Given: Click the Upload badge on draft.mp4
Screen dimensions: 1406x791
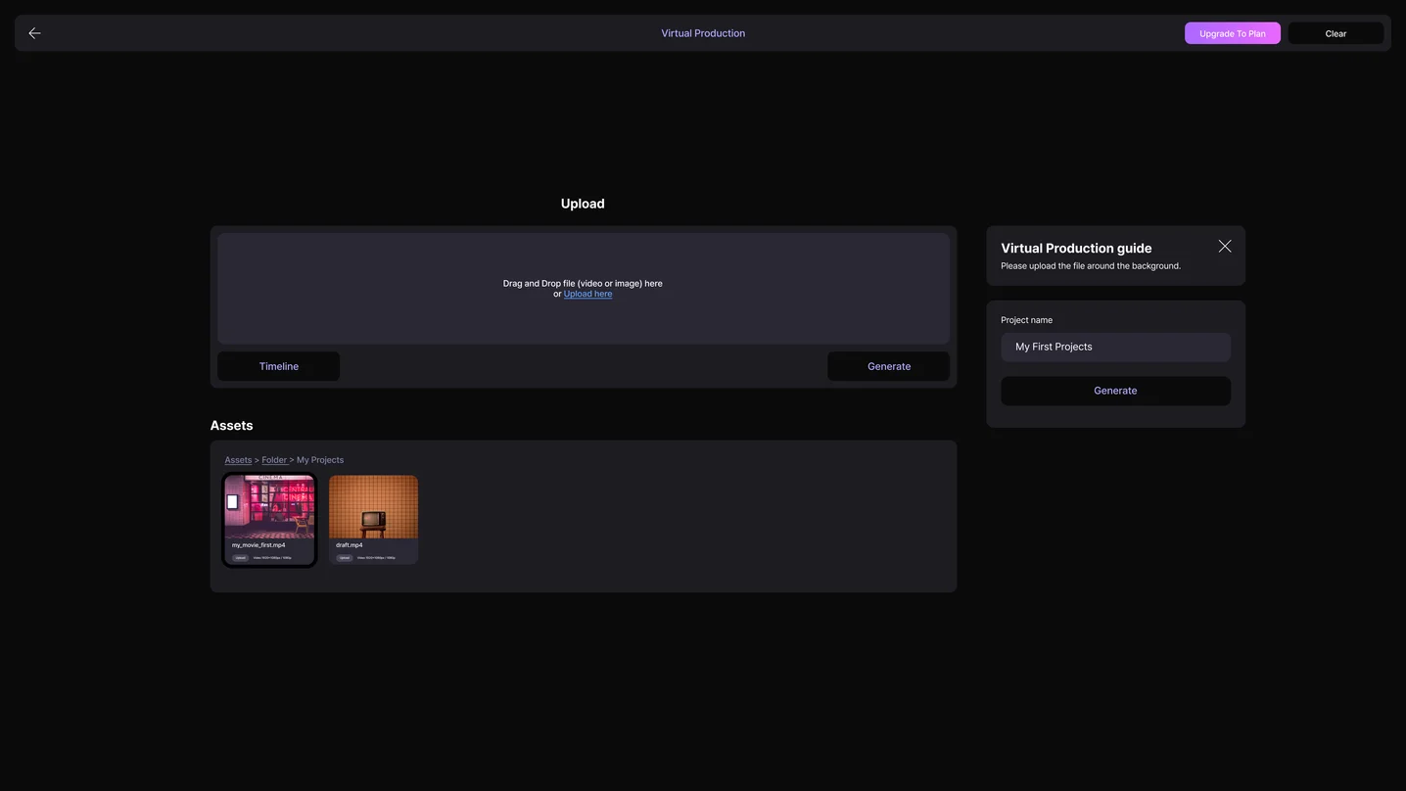Looking at the screenshot, I should (x=344, y=557).
